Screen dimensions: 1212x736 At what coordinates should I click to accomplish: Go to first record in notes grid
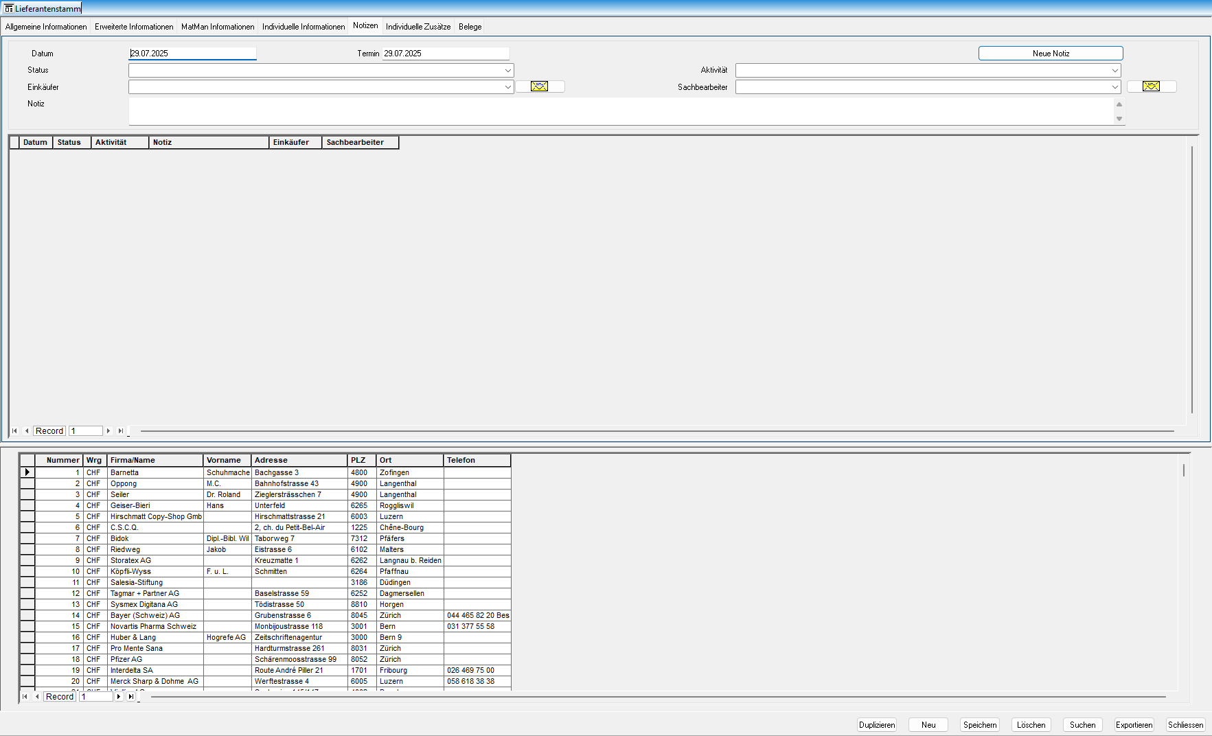click(14, 431)
